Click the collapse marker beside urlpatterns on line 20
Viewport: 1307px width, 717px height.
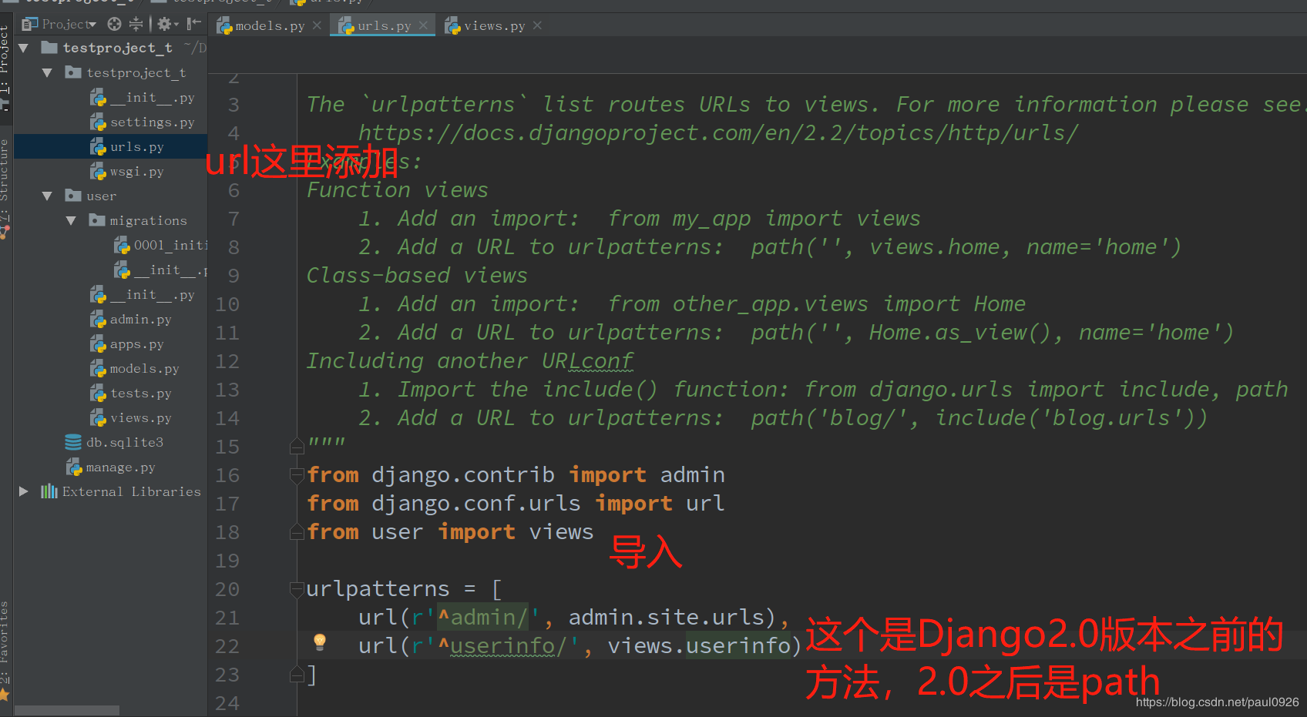pyautogui.click(x=297, y=589)
